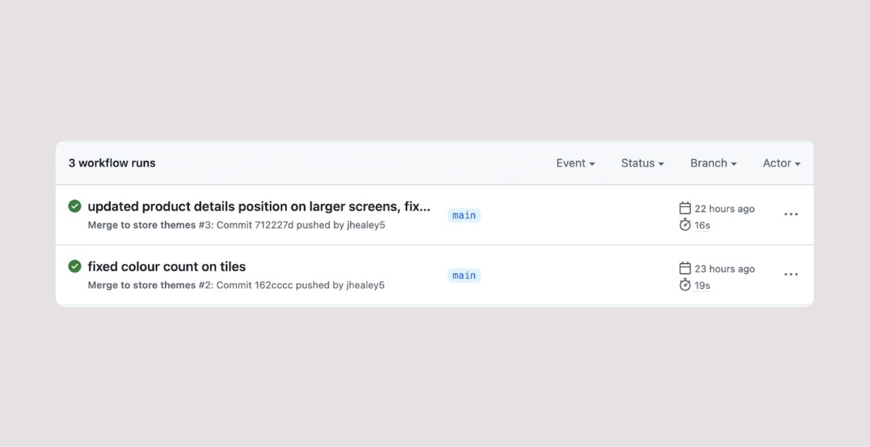This screenshot has width=870, height=447.
Task: Open commit 162cccc link
Action: (273, 285)
